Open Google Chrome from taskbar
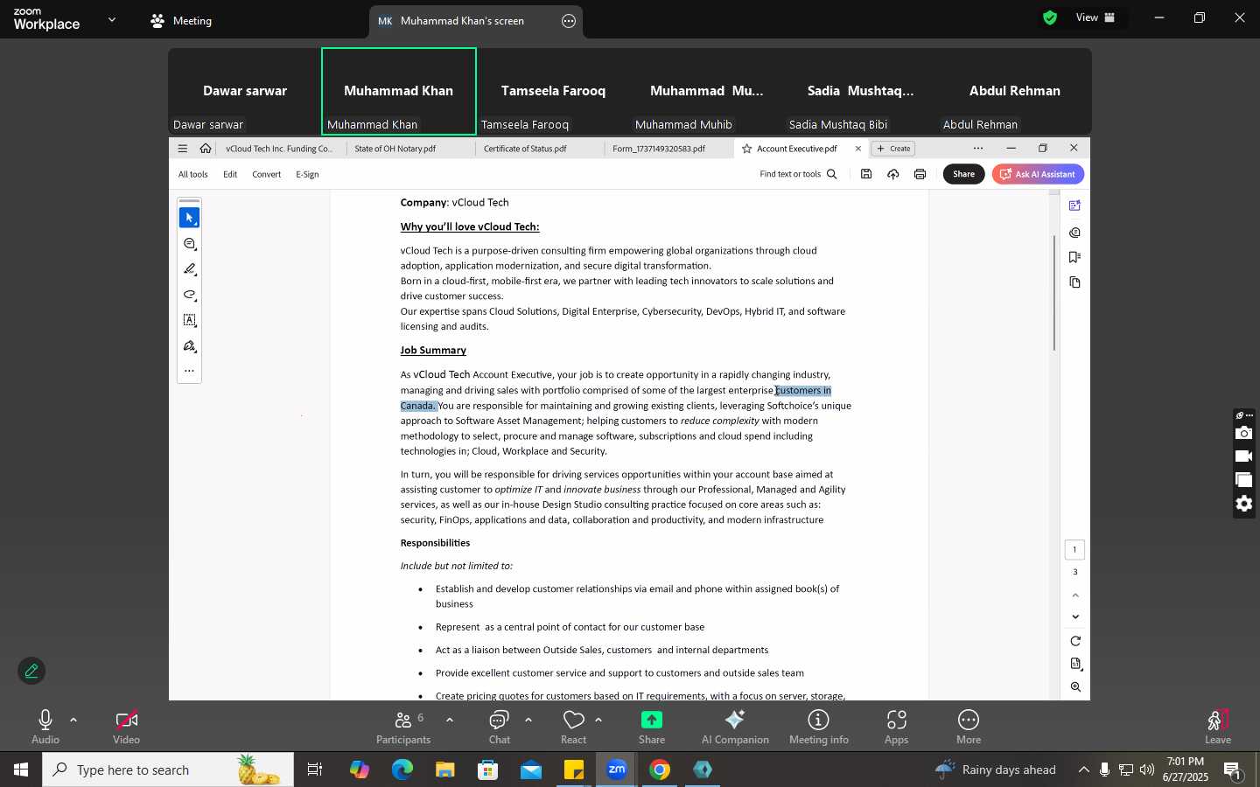Screen dimensions: 1260x787 (660, 770)
